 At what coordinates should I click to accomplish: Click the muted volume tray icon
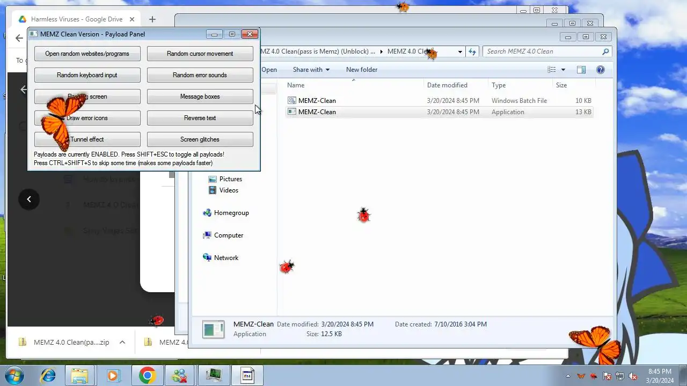tap(633, 376)
